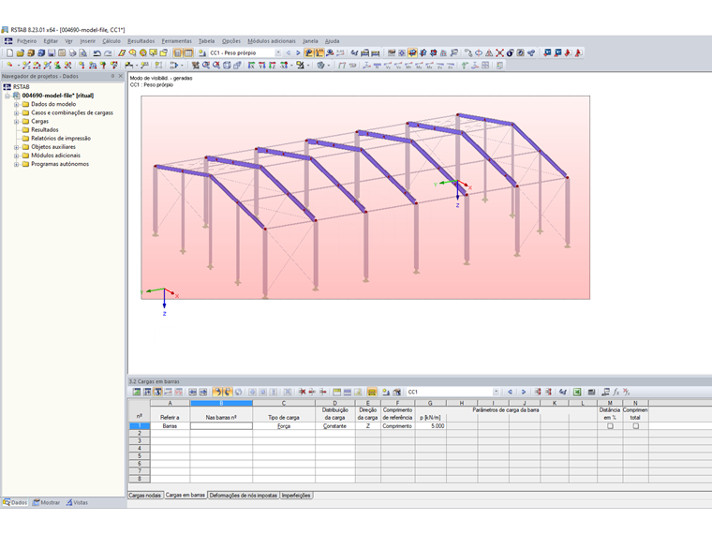Toggle show load values highlighted icon
The image size is (712, 534).
click(x=319, y=52)
